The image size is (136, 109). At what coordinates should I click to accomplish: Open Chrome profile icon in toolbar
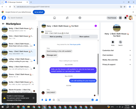(130, 7)
